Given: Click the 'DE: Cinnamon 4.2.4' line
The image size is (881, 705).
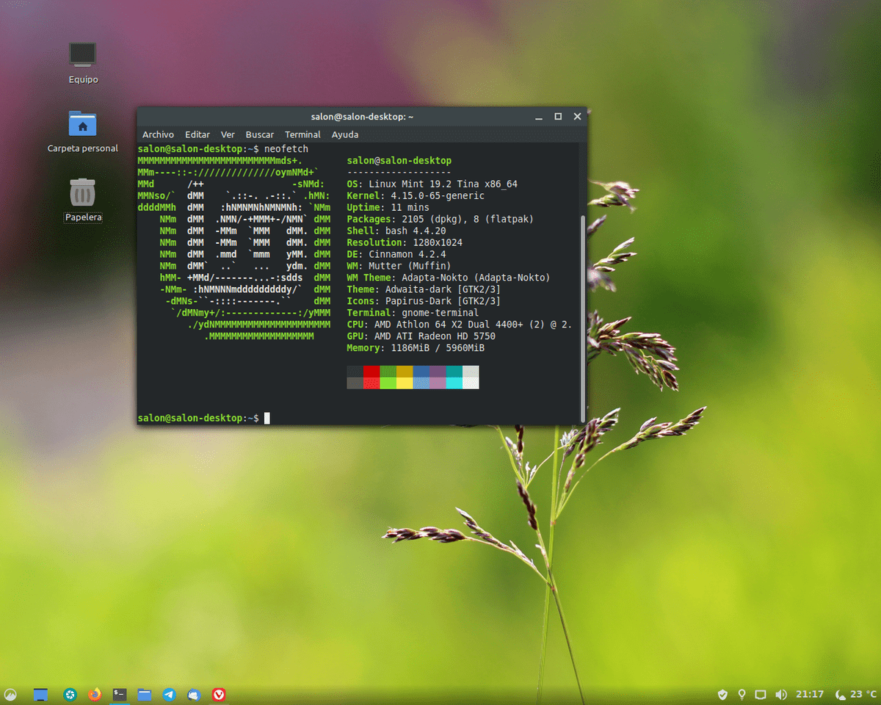Looking at the screenshot, I should click(x=396, y=254).
